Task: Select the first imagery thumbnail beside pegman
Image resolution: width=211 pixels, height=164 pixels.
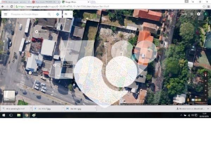Action: coord(193,100)
